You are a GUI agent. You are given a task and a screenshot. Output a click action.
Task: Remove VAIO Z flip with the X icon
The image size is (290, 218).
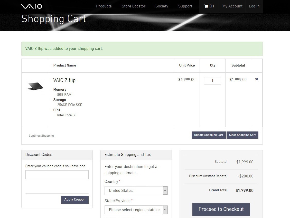[x=257, y=79]
